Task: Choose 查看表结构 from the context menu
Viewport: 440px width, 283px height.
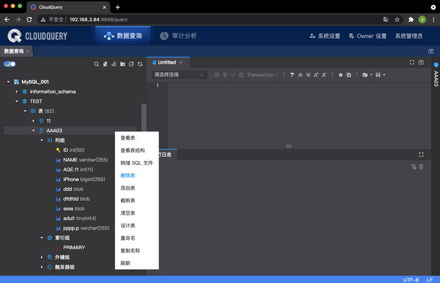Action: point(133,150)
